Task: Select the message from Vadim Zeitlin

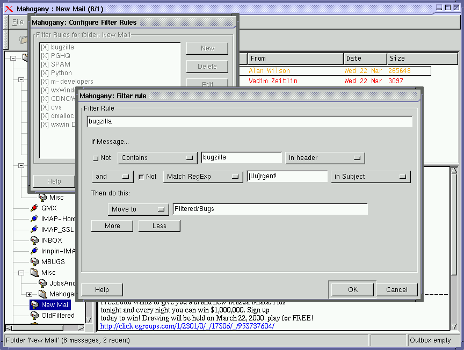Action: pyautogui.click(x=335, y=81)
